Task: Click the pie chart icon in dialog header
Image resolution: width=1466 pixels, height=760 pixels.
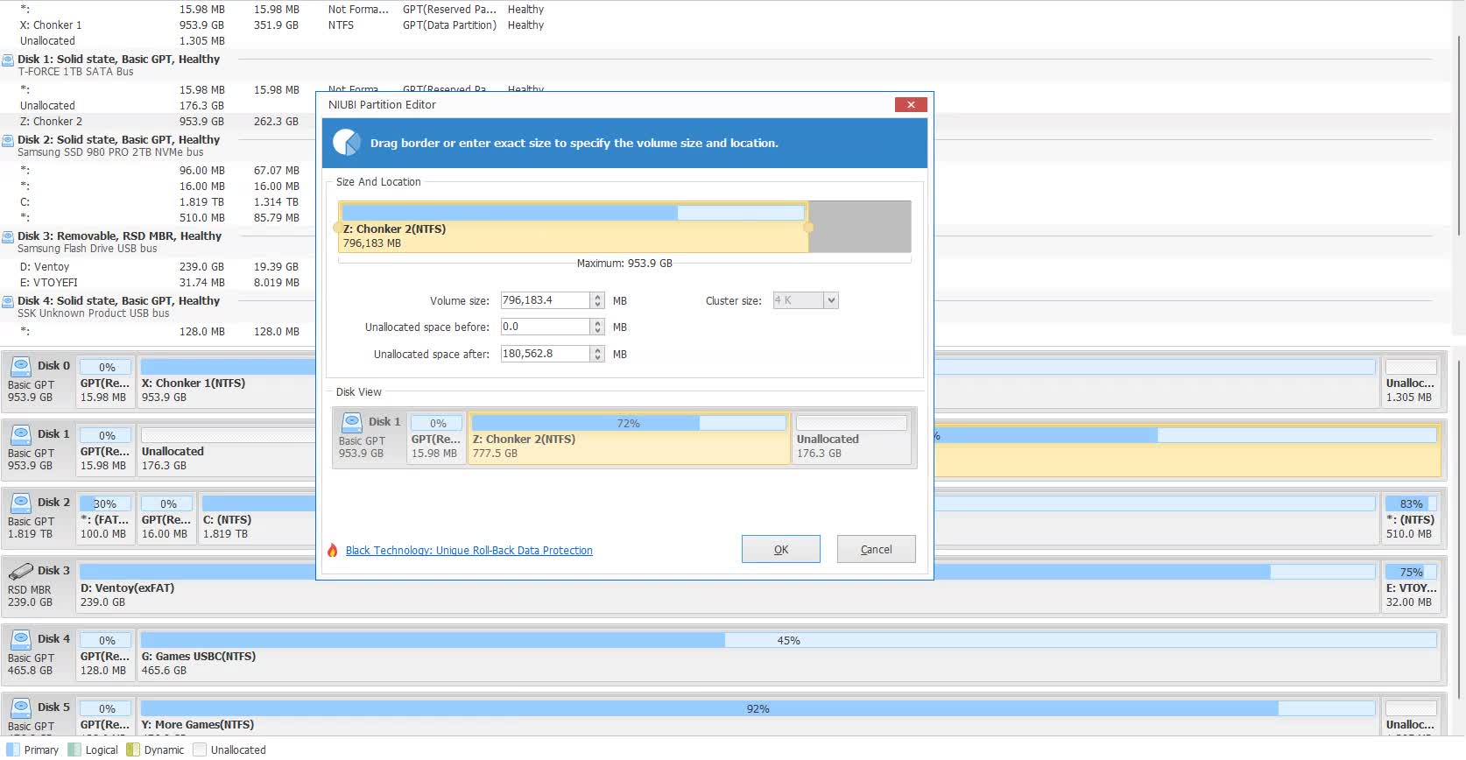Action: [x=347, y=143]
